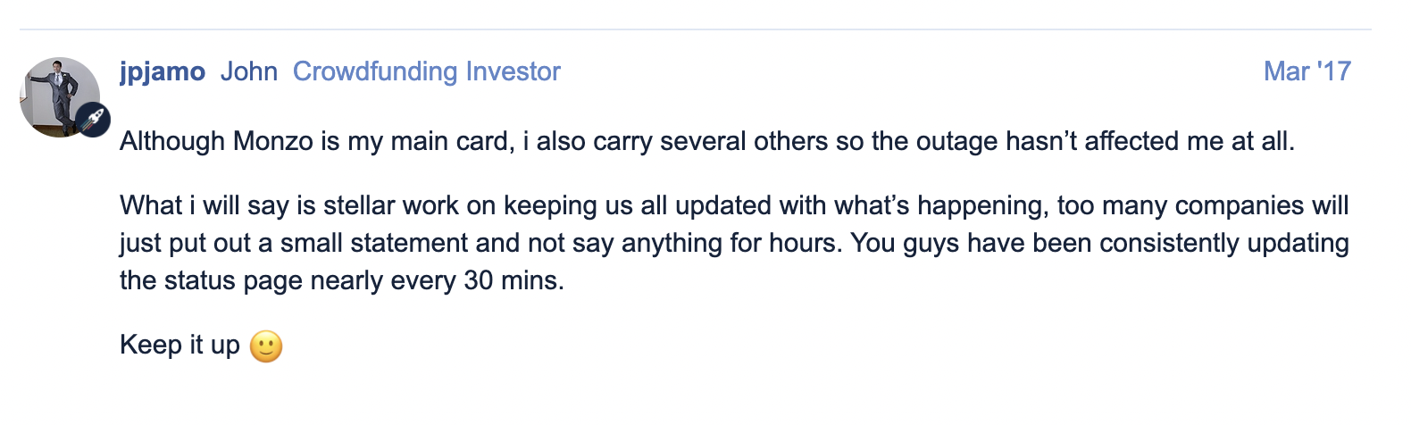1411x425 pixels.
Task: Click the name John beside the username
Action: tap(249, 71)
